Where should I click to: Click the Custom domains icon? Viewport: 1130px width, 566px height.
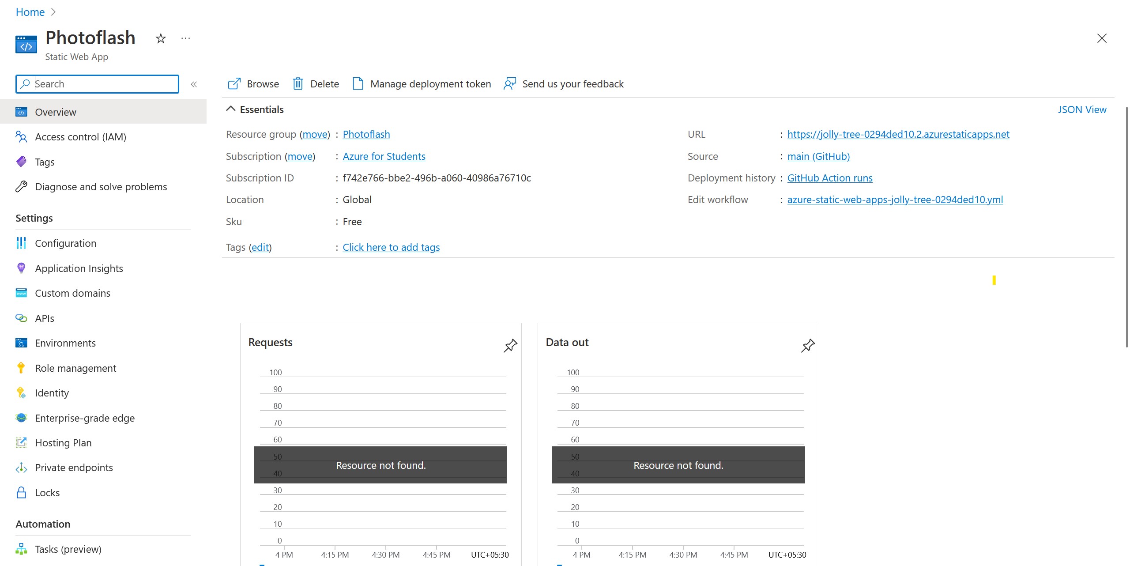21,293
